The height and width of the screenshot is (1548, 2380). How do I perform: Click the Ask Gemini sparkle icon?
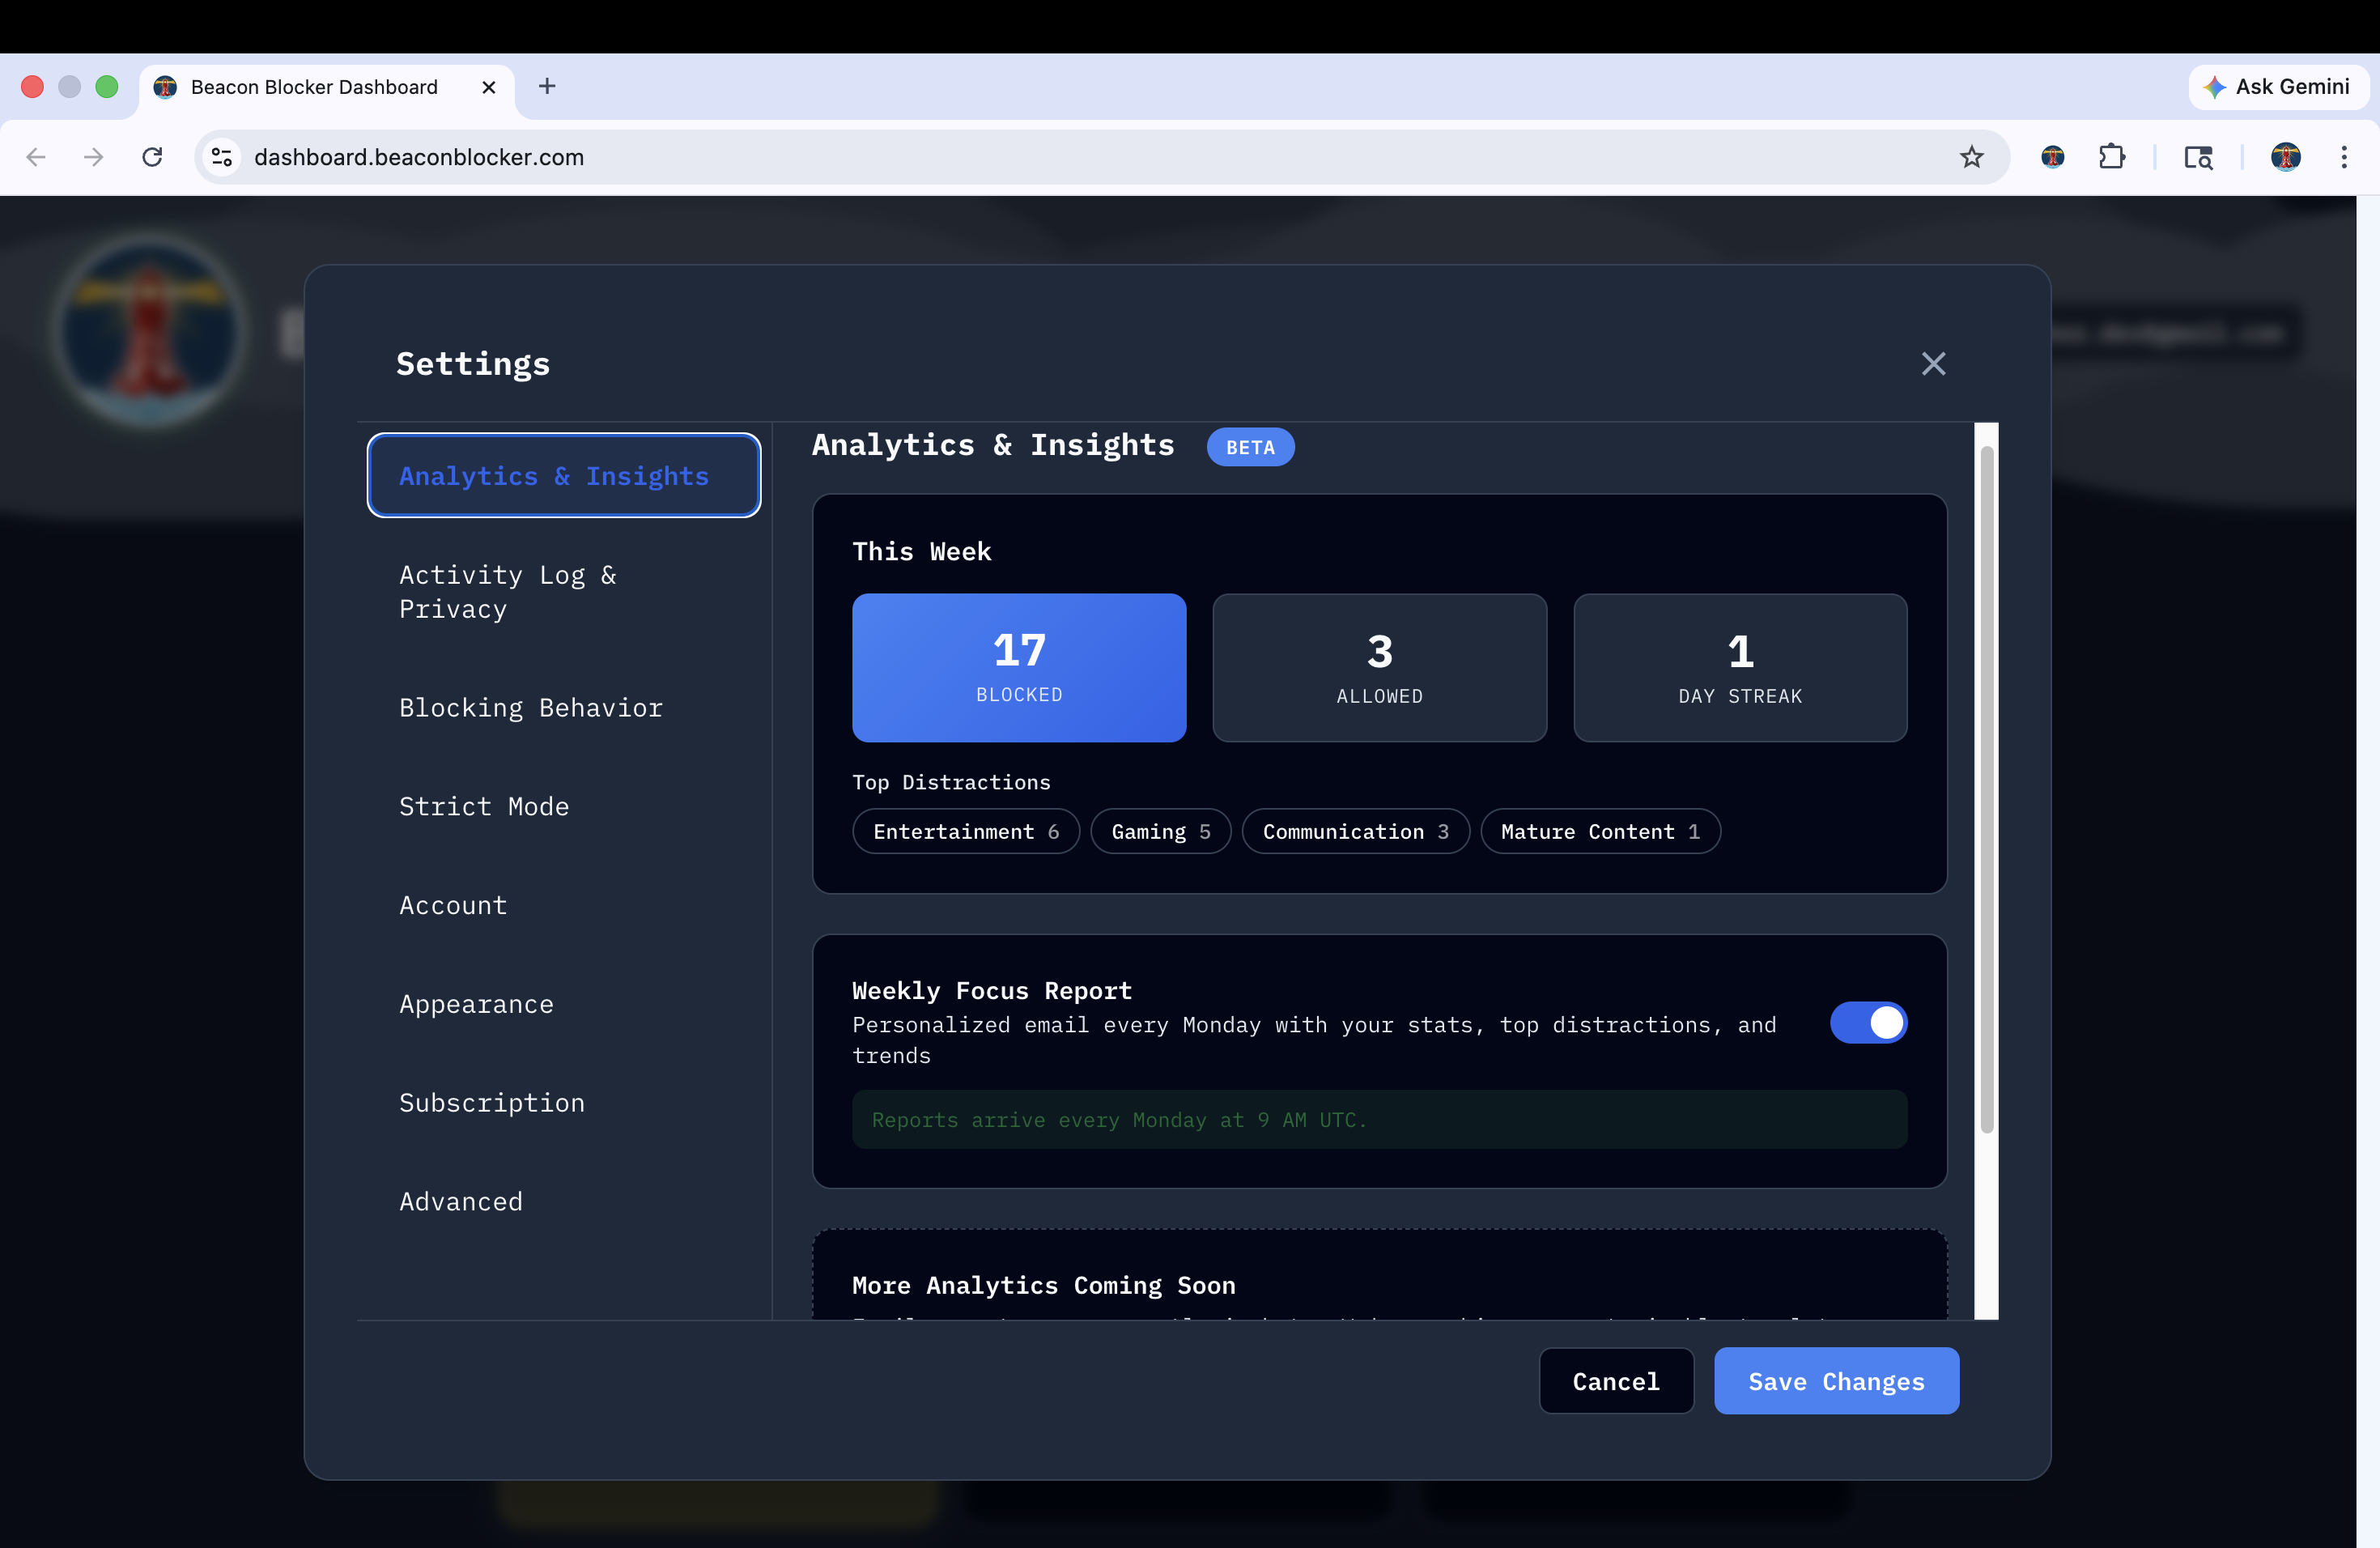point(2214,87)
